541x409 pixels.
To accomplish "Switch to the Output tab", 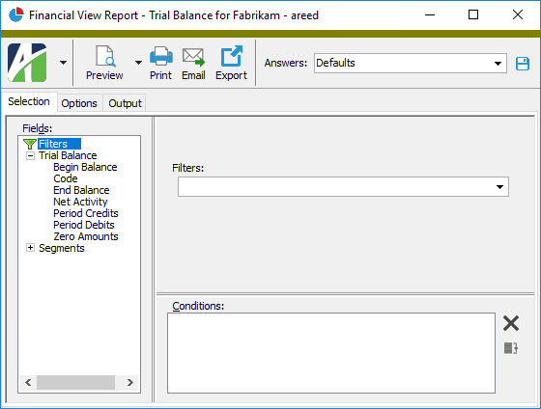I will [125, 103].
